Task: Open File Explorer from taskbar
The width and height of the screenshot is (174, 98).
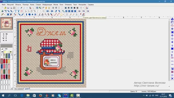Action: point(28,96)
